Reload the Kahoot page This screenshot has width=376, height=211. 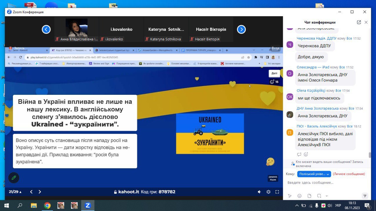(21, 57)
